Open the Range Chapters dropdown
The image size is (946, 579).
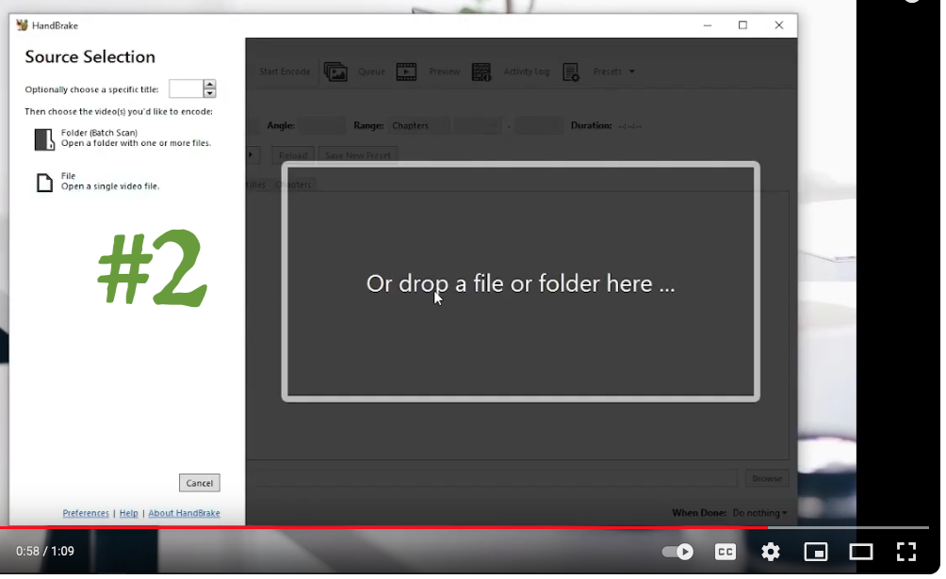click(418, 125)
